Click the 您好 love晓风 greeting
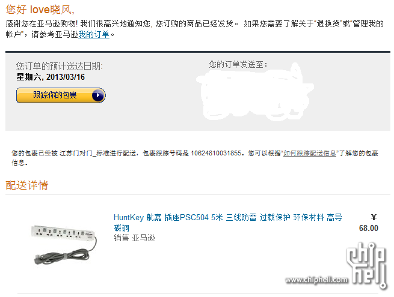 click(40, 10)
